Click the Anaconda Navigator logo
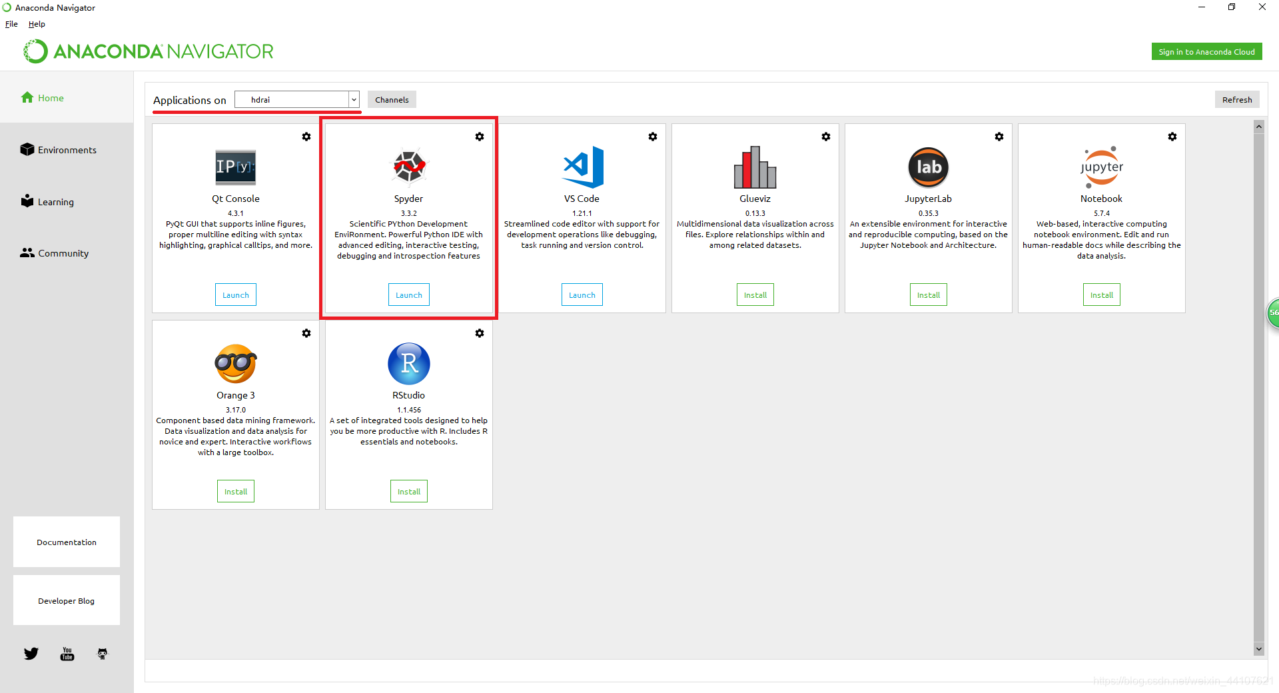This screenshot has height=693, width=1279. (x=149, y=51)
